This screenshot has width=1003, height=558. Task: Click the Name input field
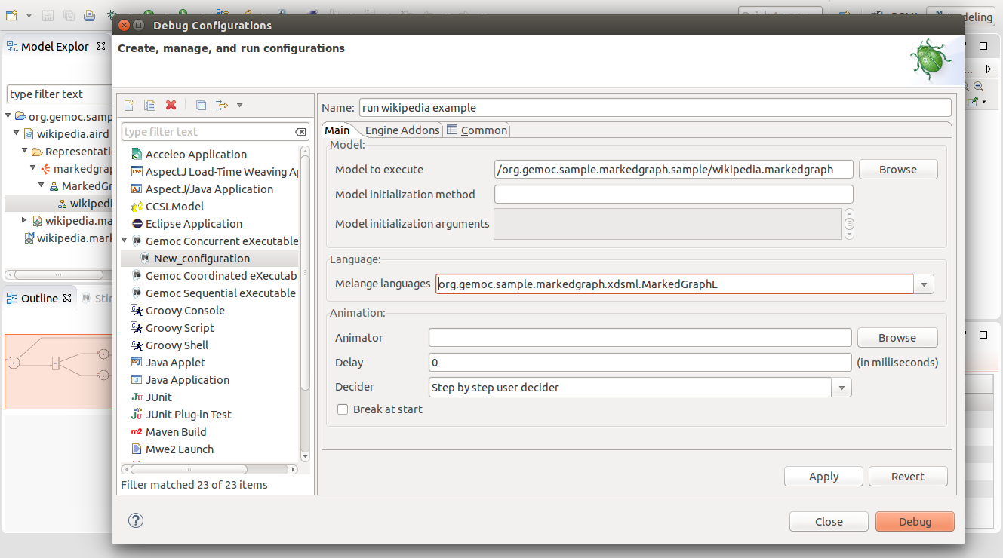[x=655, y=108]
